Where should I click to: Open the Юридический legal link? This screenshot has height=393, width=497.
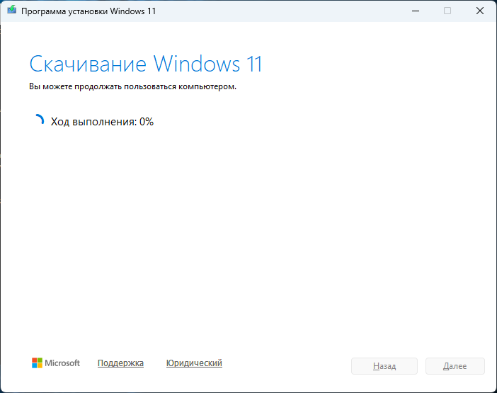(194, 363)
